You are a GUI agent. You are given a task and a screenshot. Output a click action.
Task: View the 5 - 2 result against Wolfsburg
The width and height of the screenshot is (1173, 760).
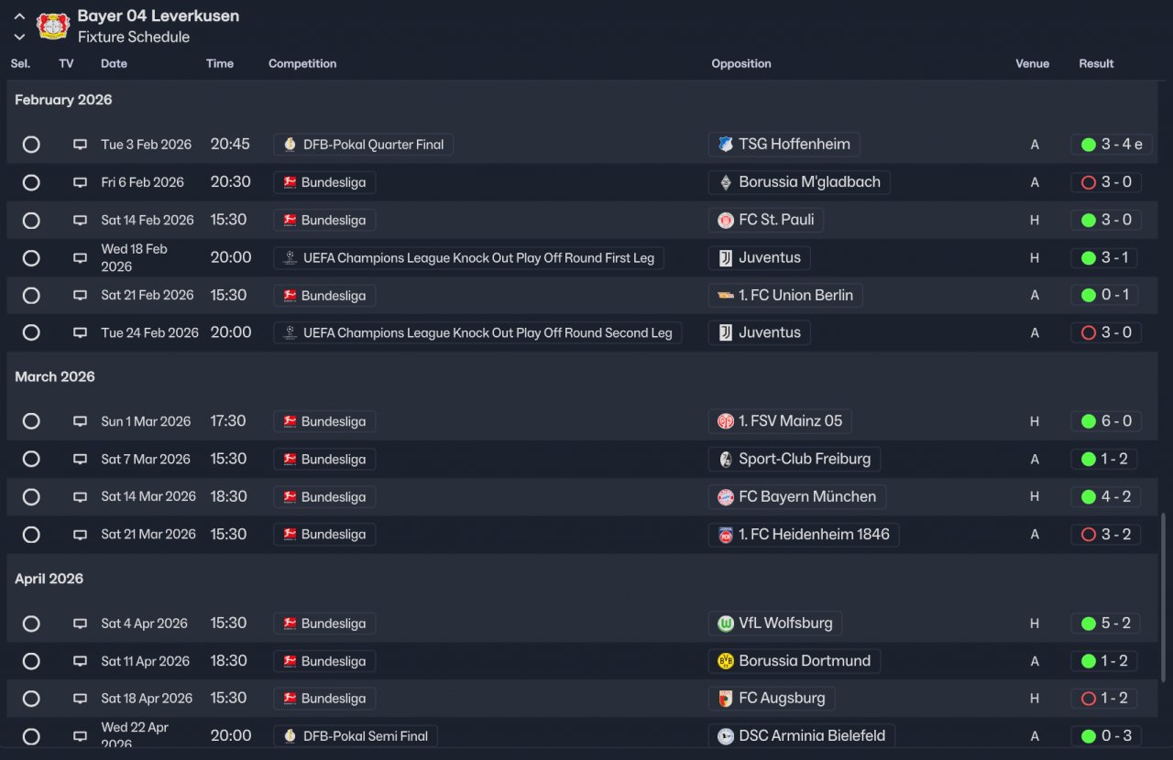[x=1106, y=624]
